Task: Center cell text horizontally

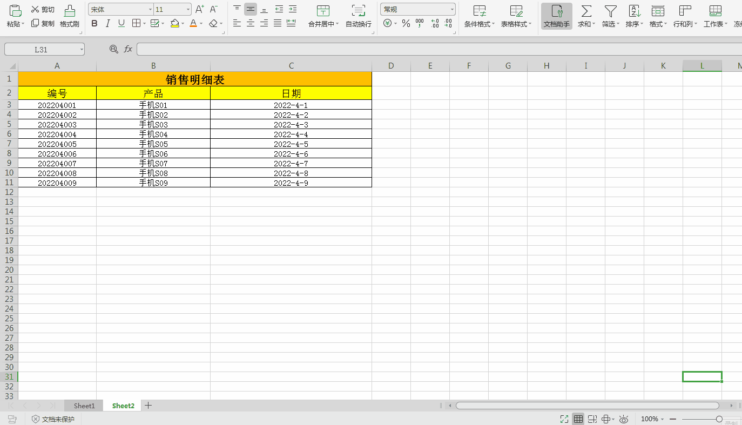Action: [251, 23]
